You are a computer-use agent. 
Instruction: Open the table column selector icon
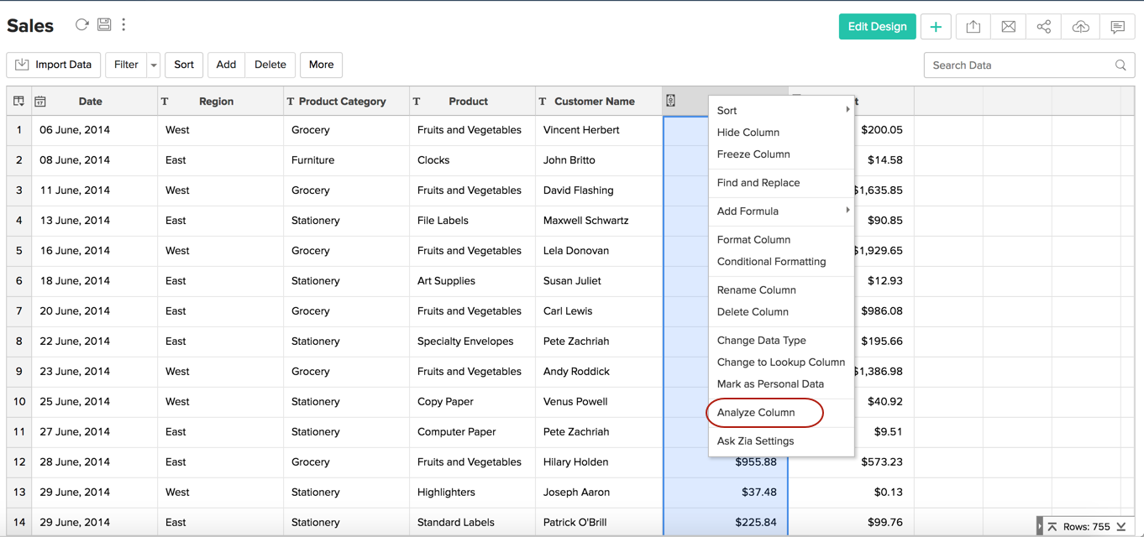click(18, 102)
